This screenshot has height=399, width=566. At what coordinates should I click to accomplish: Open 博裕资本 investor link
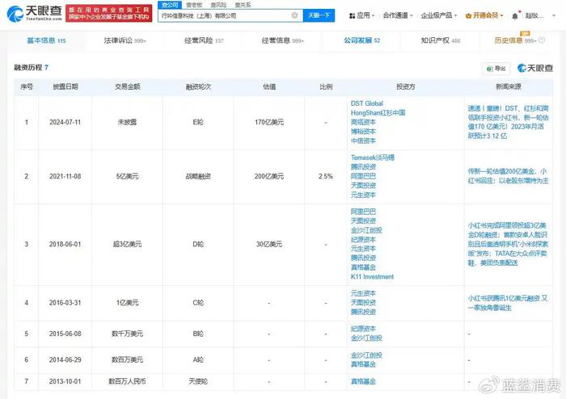point(363,132)
